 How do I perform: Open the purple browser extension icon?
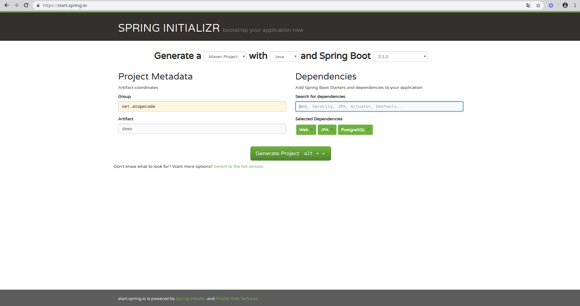tap(551, 5)
